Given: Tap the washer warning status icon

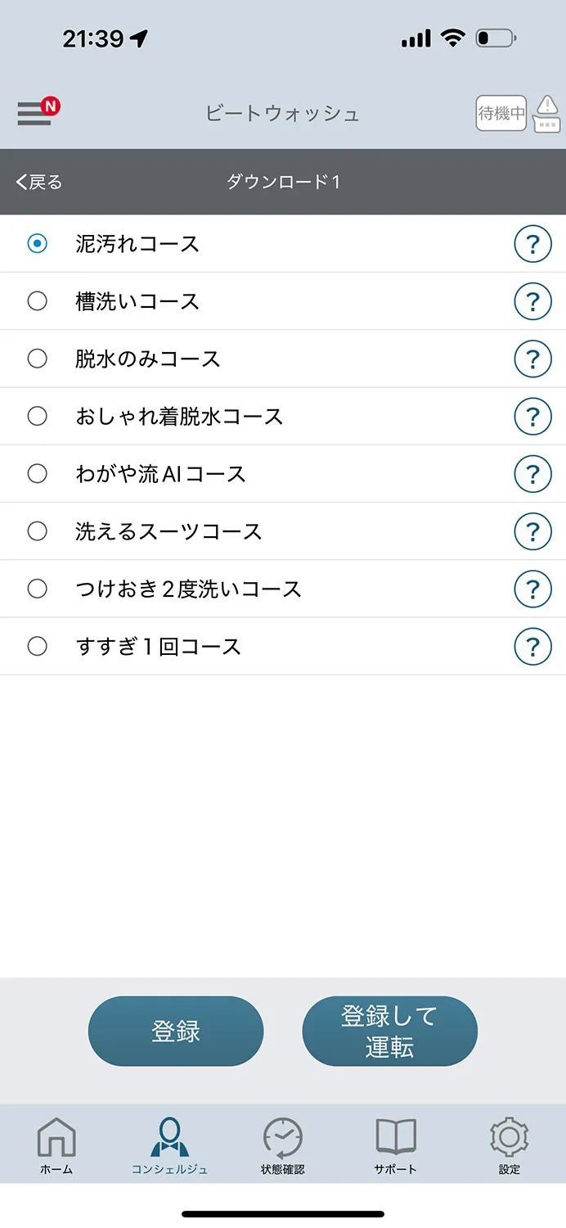Looking at the screenshot, I should click(x=546, y=114).
